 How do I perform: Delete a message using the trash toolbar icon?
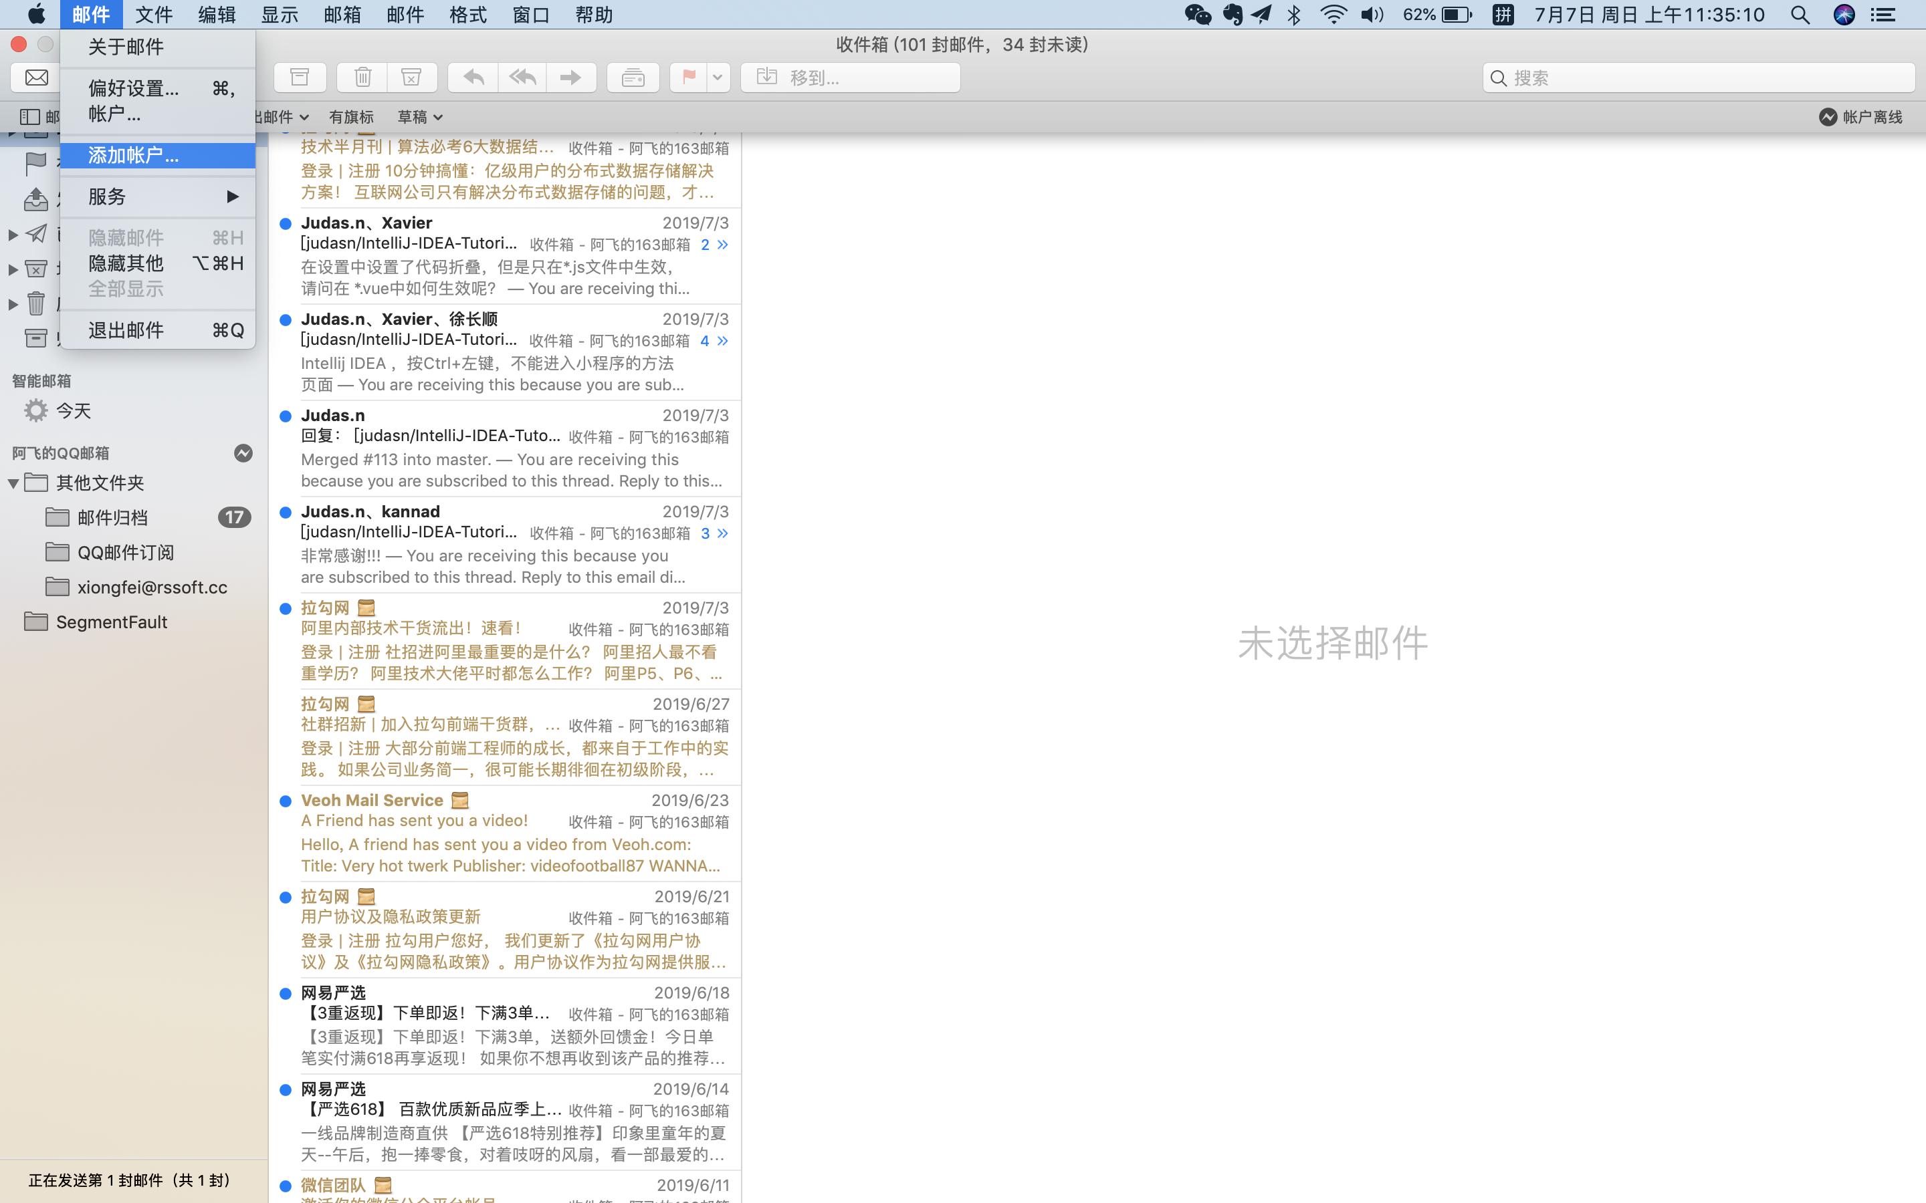[363, 76]
